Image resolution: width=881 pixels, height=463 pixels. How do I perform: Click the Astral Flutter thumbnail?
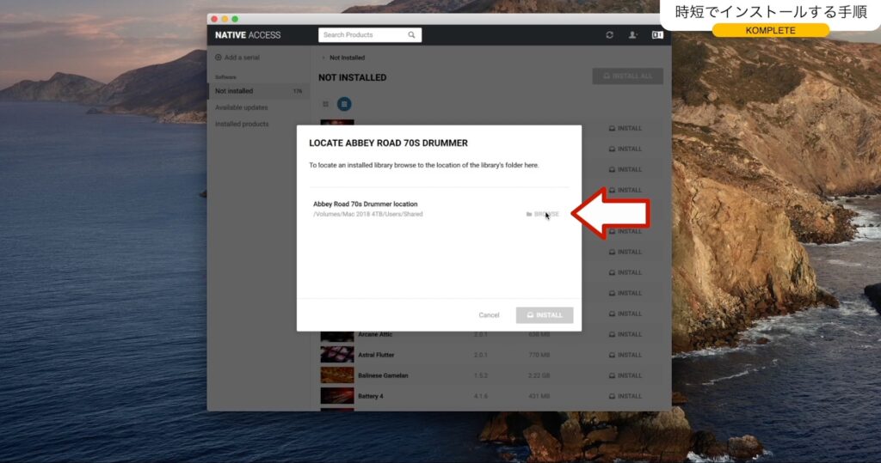click(337, 355)
